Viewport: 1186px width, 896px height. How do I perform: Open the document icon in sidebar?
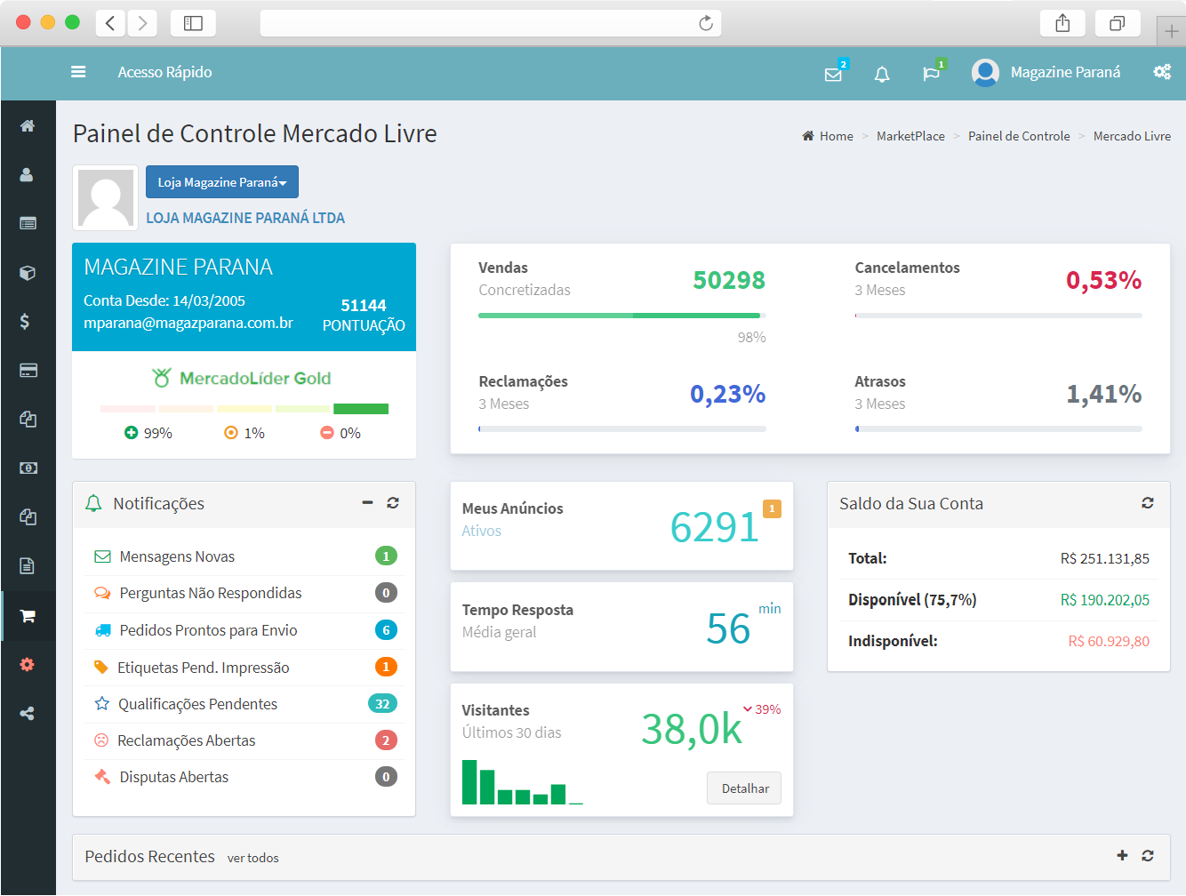tap(28, 566)
